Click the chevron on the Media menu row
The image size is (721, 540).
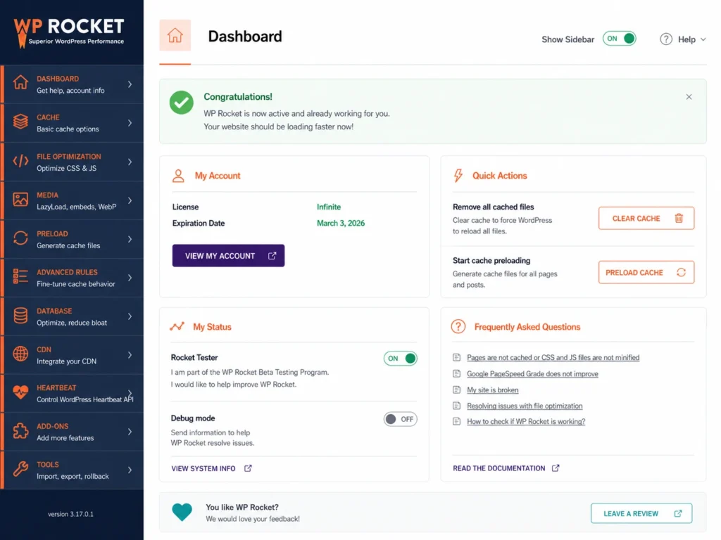pyautogui.click(x=130, y=200)
